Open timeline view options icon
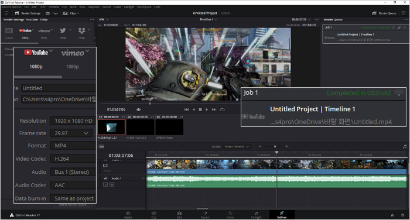 (101, 146)
